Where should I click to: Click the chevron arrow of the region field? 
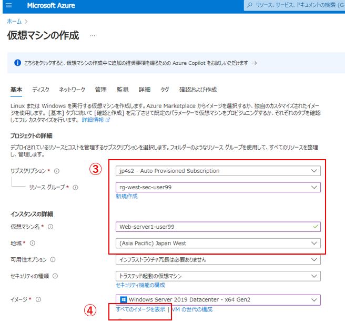tap(314, 243)
